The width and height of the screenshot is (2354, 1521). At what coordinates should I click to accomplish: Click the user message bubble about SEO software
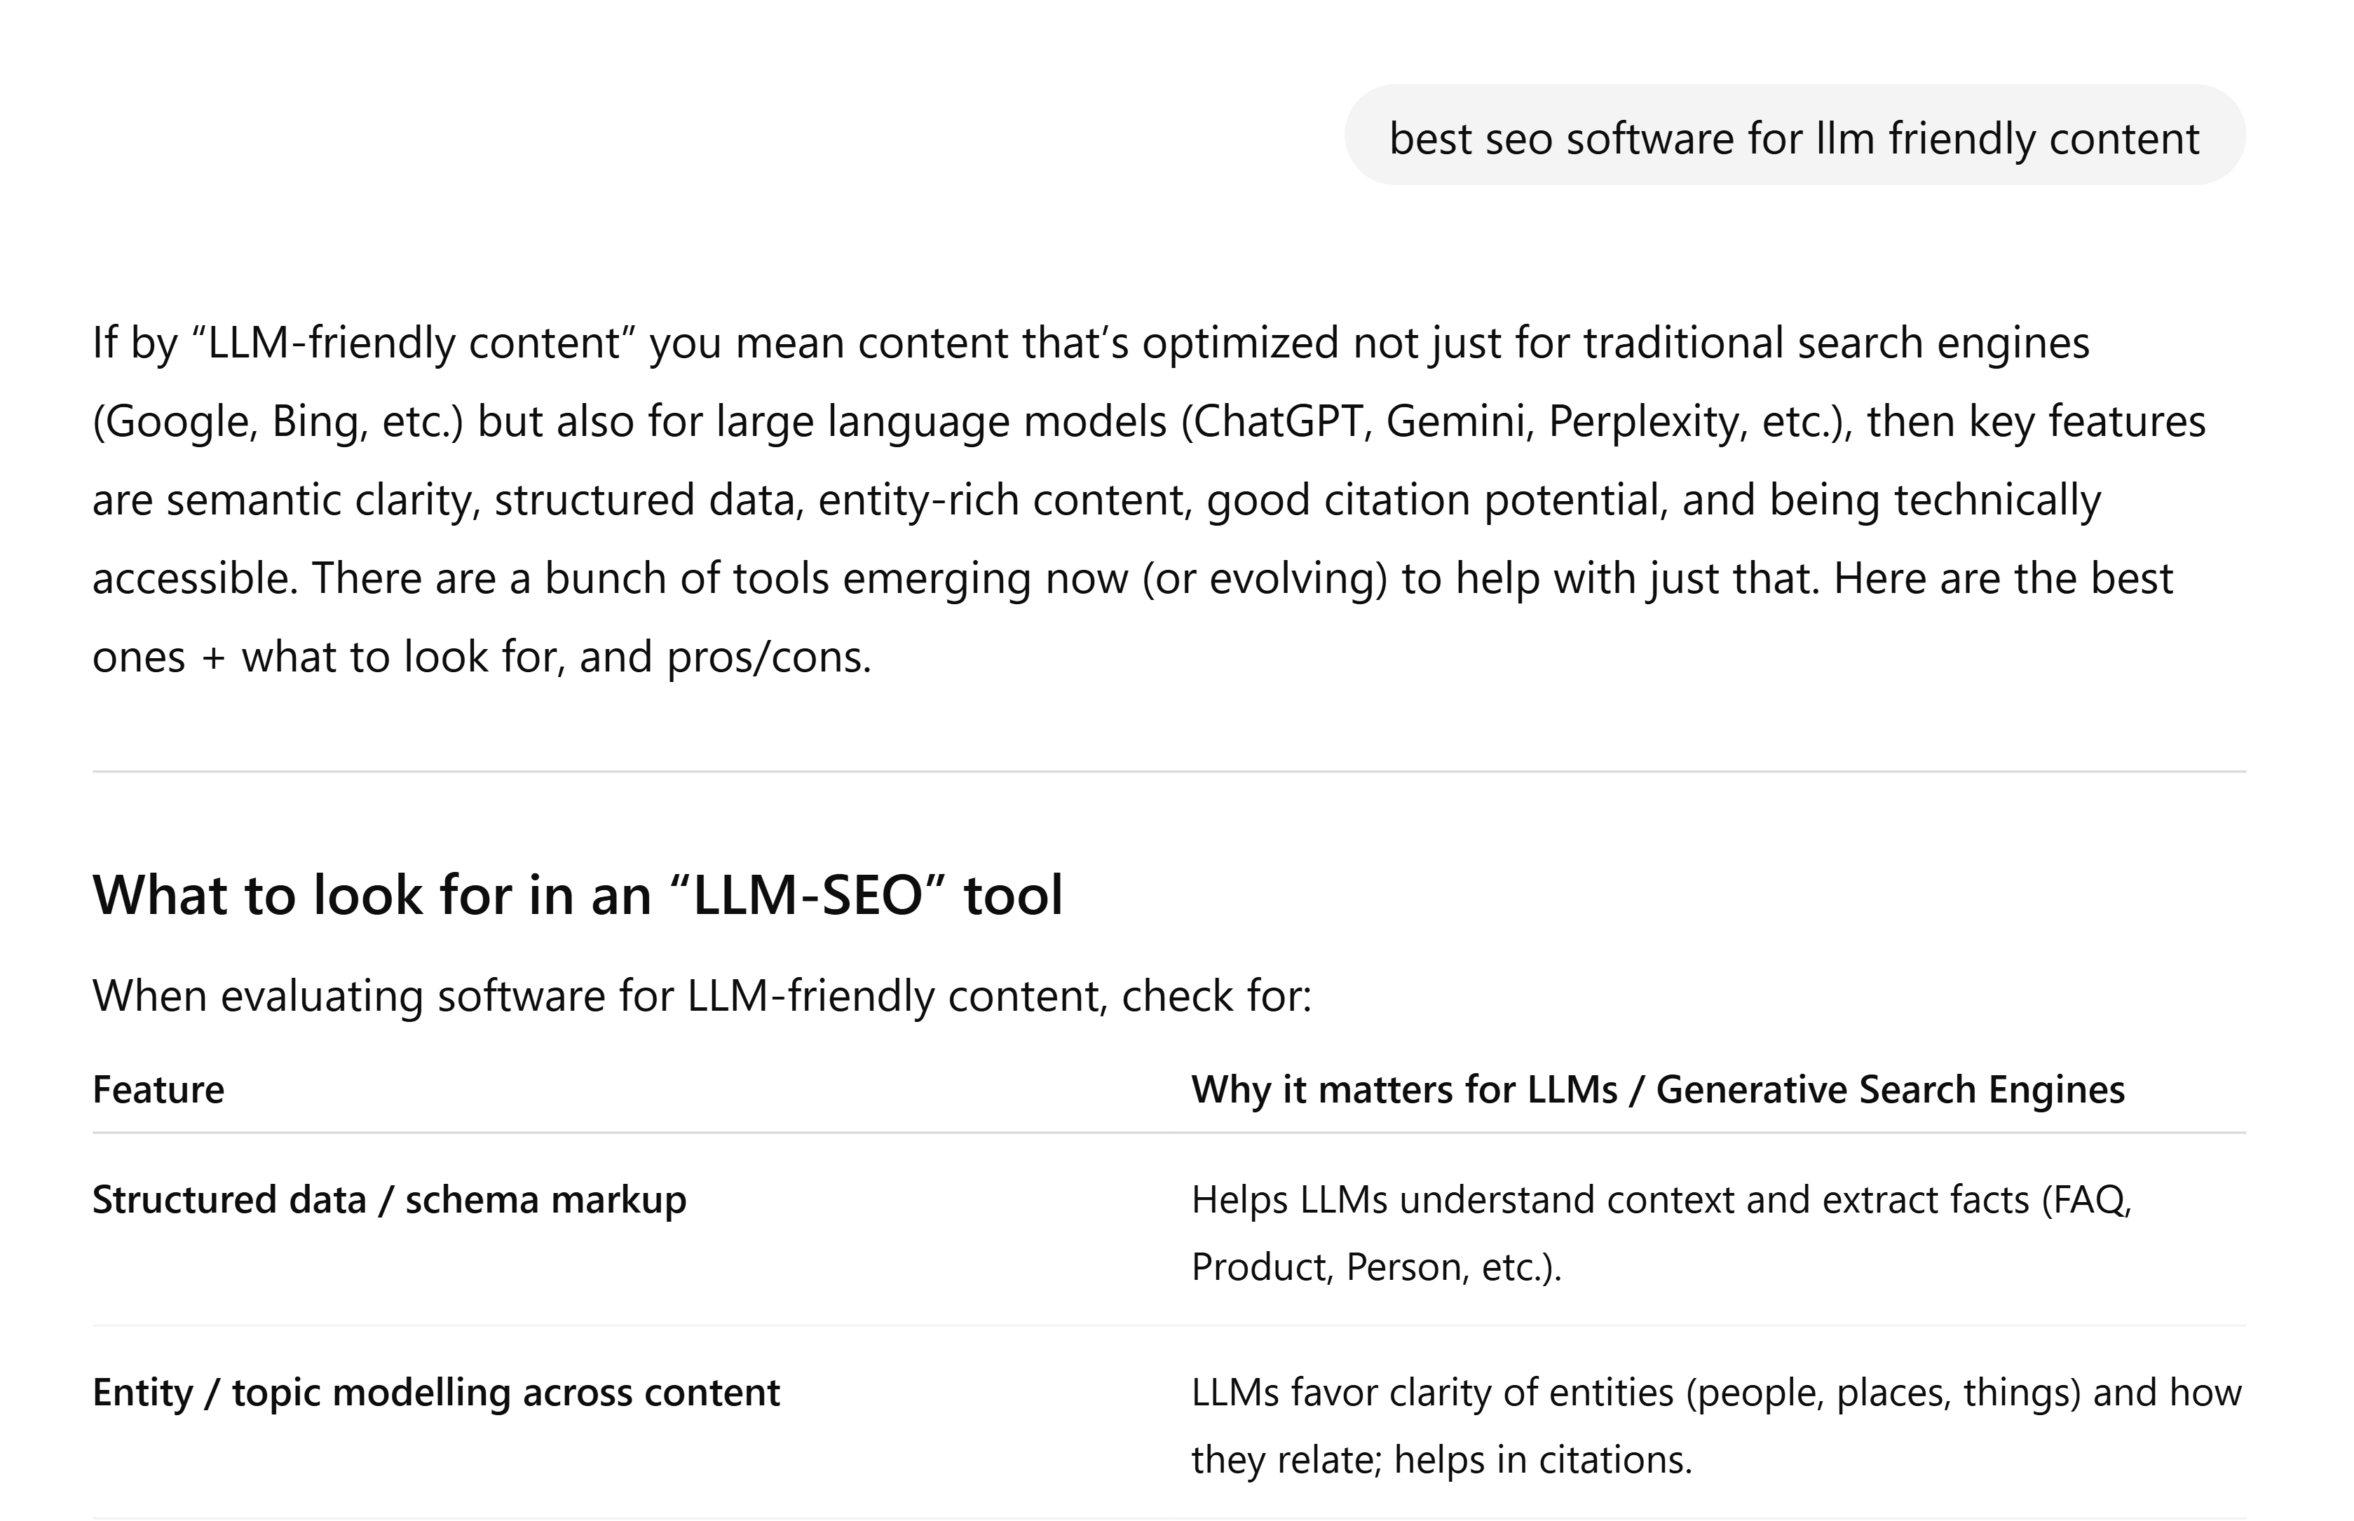tap(1794, 137)
